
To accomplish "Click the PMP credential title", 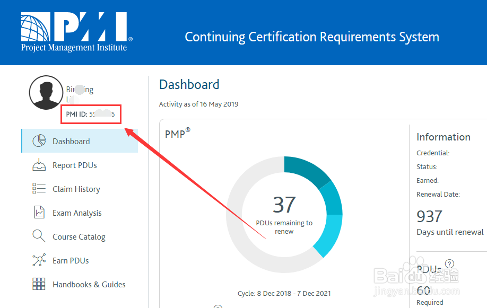I will (x=177, y=133).
